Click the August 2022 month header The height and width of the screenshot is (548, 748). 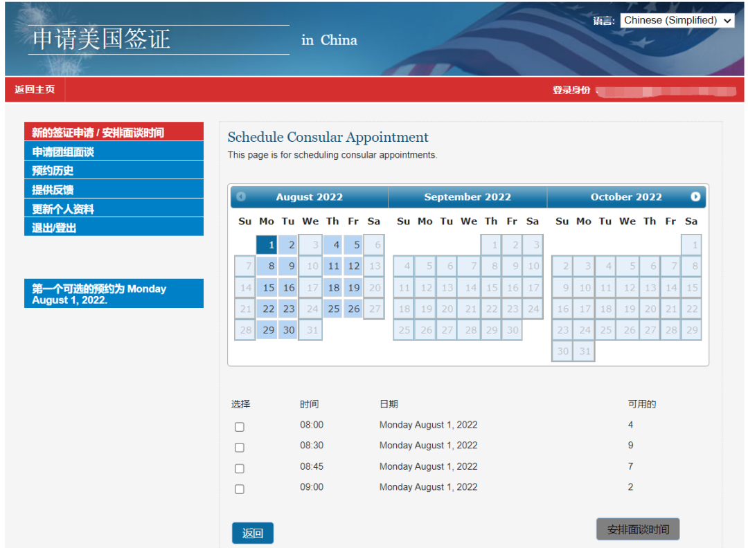click(309, 197)
